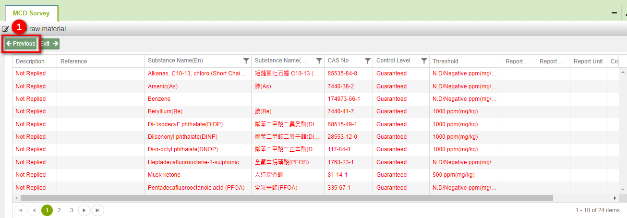The height and width of the screenshot is (218, 627).
Task: Go to first page of results
Action: pyautogui.click(x=21, y=210)
